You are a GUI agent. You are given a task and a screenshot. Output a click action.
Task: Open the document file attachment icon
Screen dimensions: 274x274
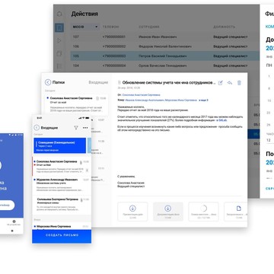tap(238, 209)
